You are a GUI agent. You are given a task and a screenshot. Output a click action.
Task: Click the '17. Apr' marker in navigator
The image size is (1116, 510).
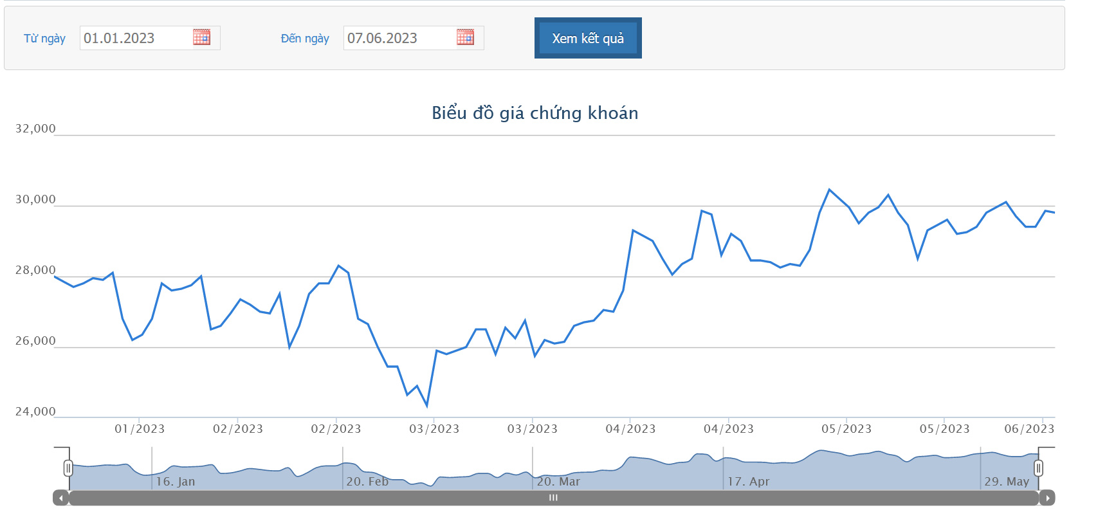tap(748, 481)
